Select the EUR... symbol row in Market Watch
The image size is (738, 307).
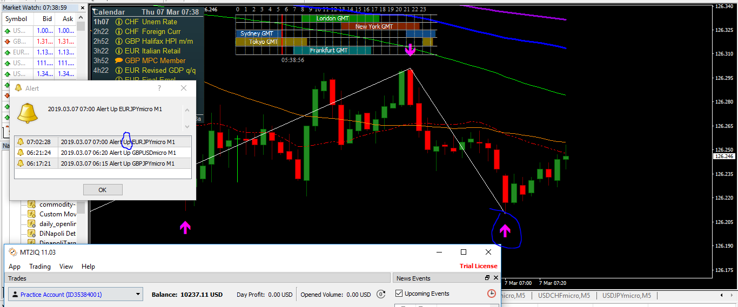coord(39,52)
